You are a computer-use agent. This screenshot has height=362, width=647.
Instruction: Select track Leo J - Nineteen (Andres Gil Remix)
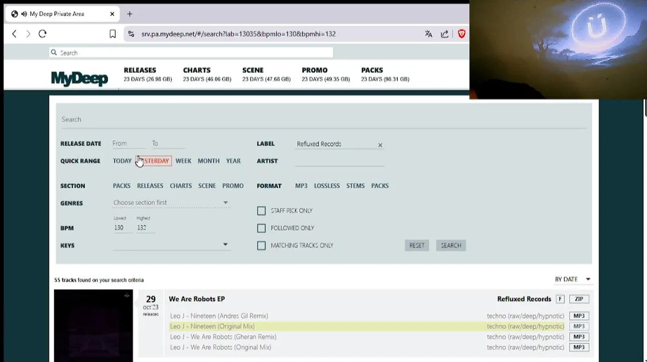(219, 316)
